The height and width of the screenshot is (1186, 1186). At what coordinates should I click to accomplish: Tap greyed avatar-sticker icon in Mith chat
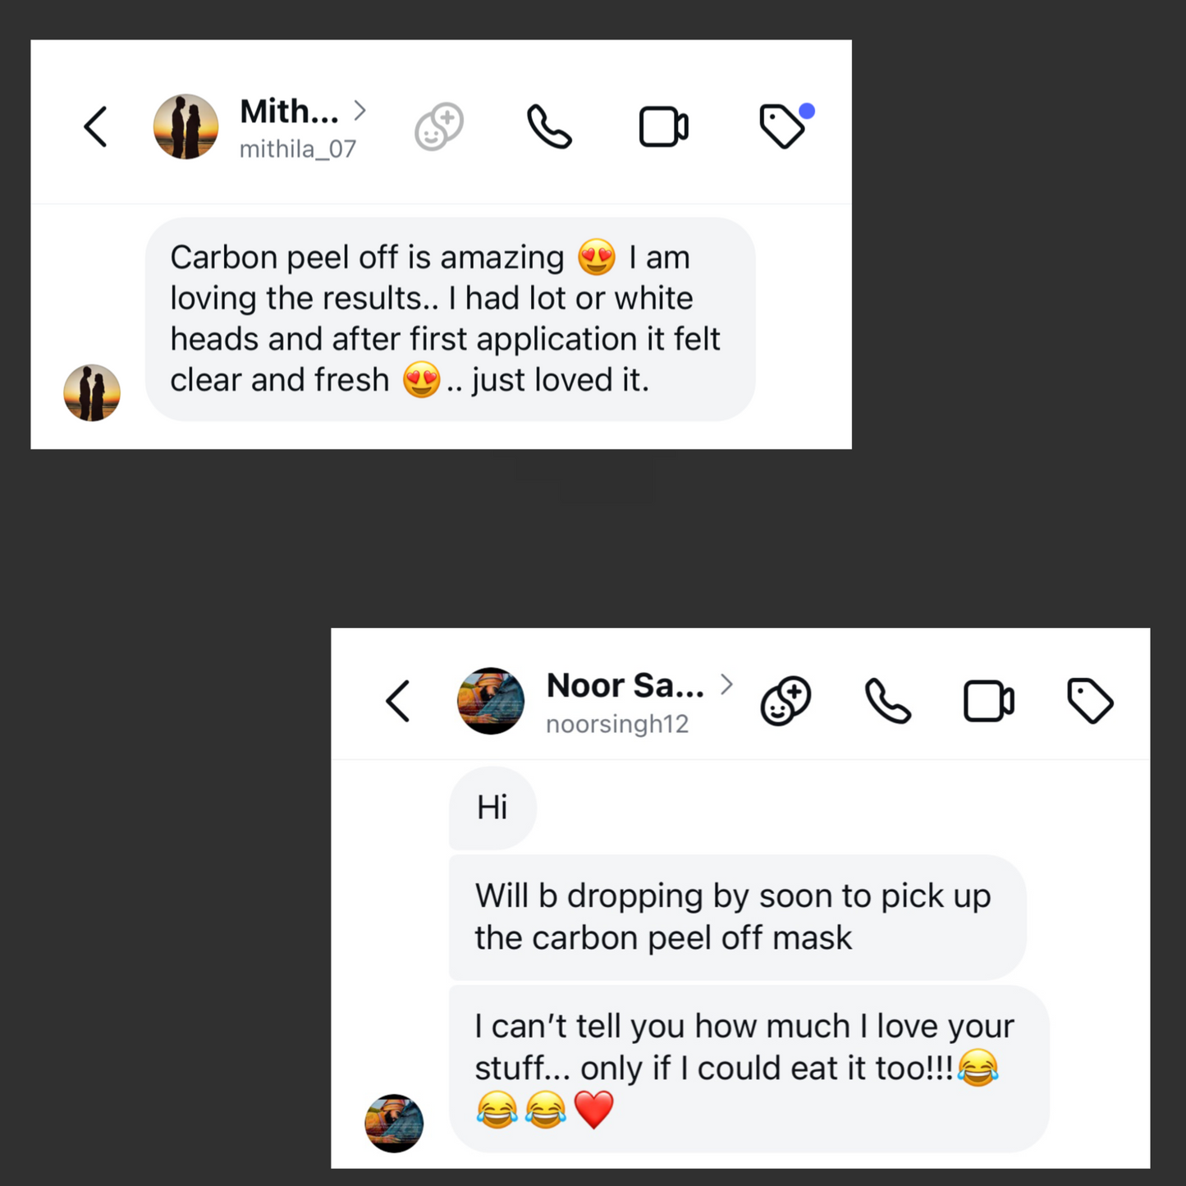(x=439, y=126)
